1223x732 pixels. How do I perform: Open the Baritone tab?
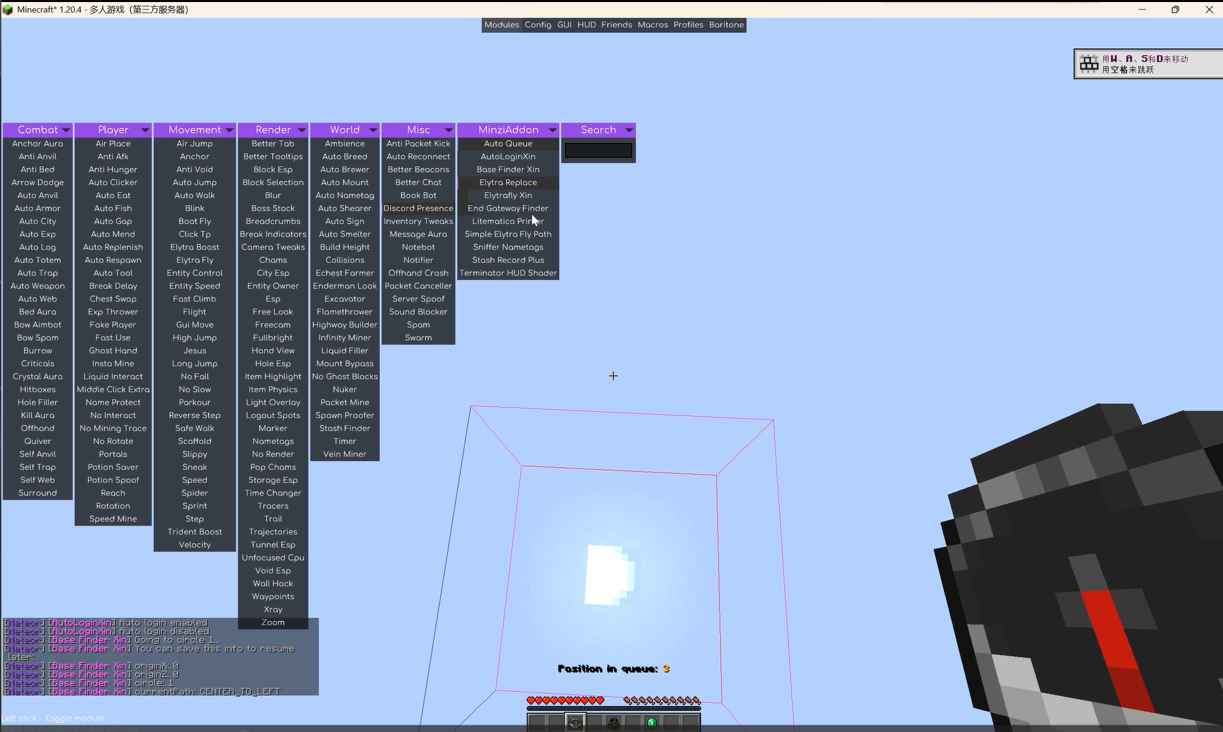point(726,25)
